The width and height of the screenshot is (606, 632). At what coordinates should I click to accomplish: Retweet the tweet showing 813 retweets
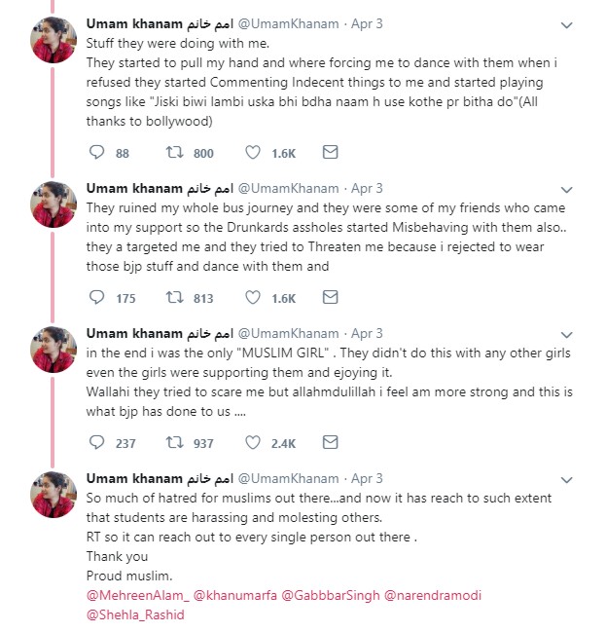[175, 297]
